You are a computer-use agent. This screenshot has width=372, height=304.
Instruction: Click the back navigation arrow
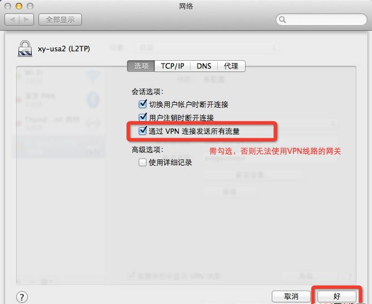point(12,20)
